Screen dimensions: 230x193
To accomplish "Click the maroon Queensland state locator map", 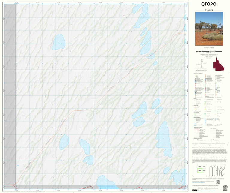I will click(219, 64).
